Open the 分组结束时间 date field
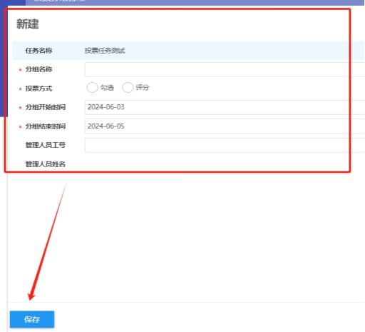 225,126
